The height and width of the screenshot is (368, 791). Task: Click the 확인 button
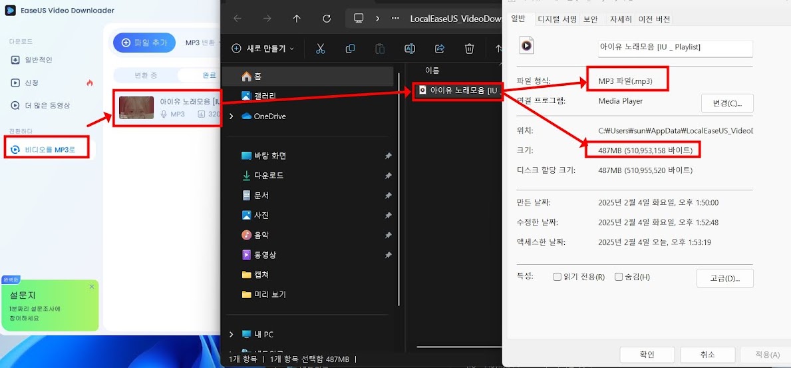click(647, 355)
